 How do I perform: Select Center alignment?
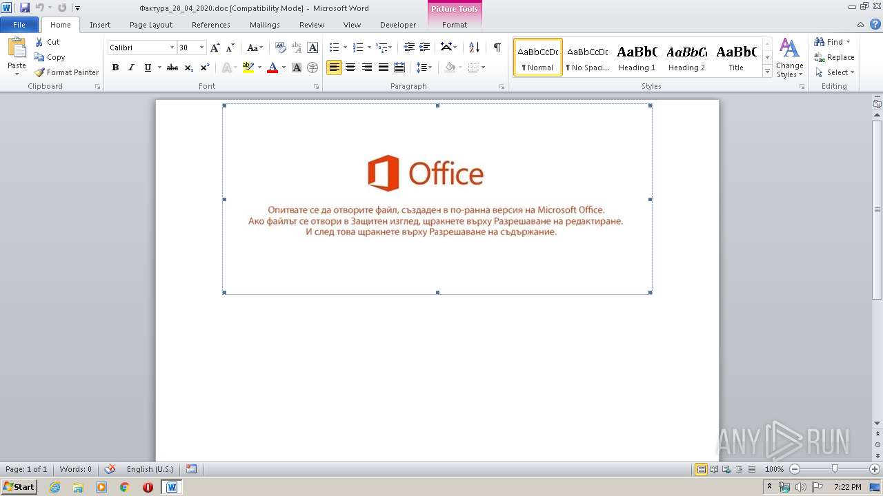point(350,68)
